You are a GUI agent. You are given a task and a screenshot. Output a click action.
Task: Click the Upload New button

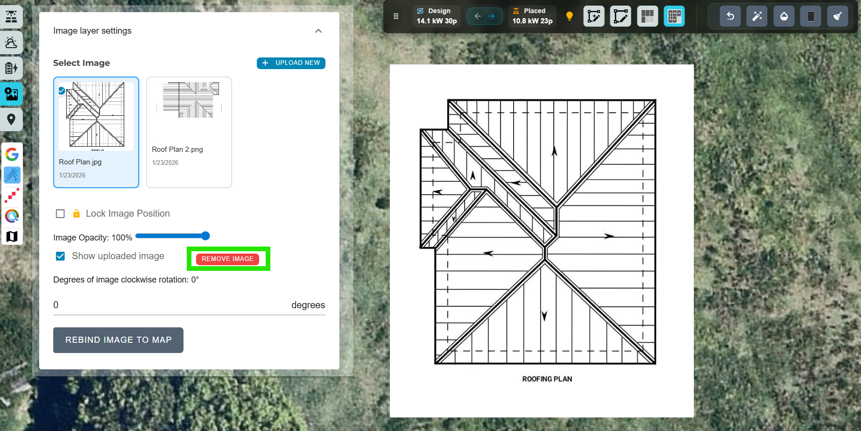click(x=291, y=63)
